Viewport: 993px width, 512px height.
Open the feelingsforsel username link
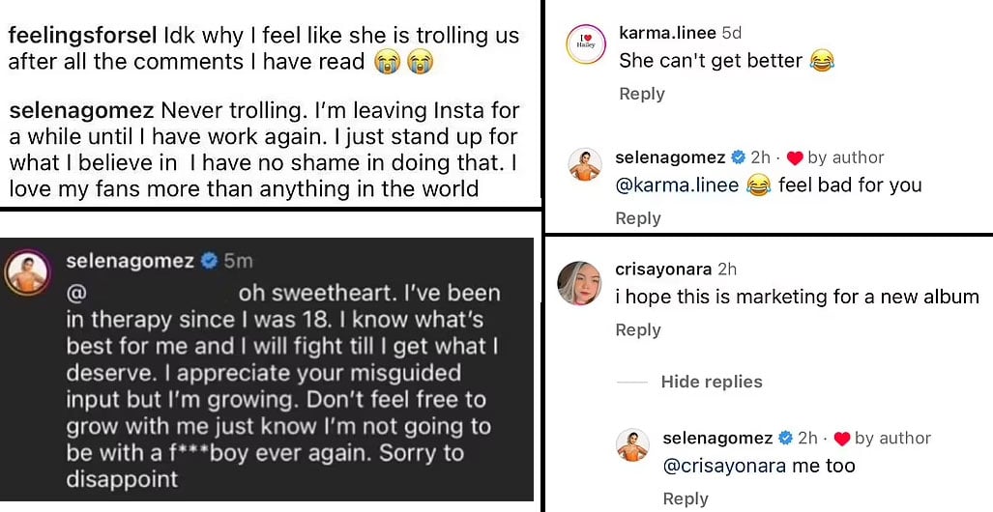point(81,36)
